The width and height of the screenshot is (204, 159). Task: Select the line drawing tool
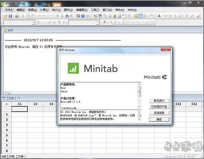pyautogui.click(x=138, y=22)
